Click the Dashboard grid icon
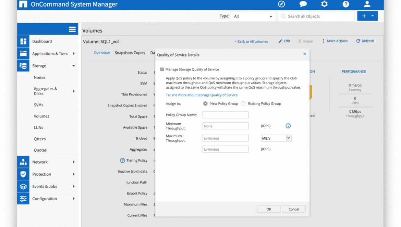401x227 pixels. pos(23,41)
